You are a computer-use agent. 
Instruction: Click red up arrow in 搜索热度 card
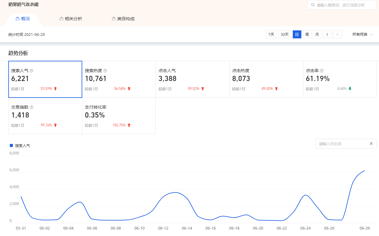tap(129, 89)
